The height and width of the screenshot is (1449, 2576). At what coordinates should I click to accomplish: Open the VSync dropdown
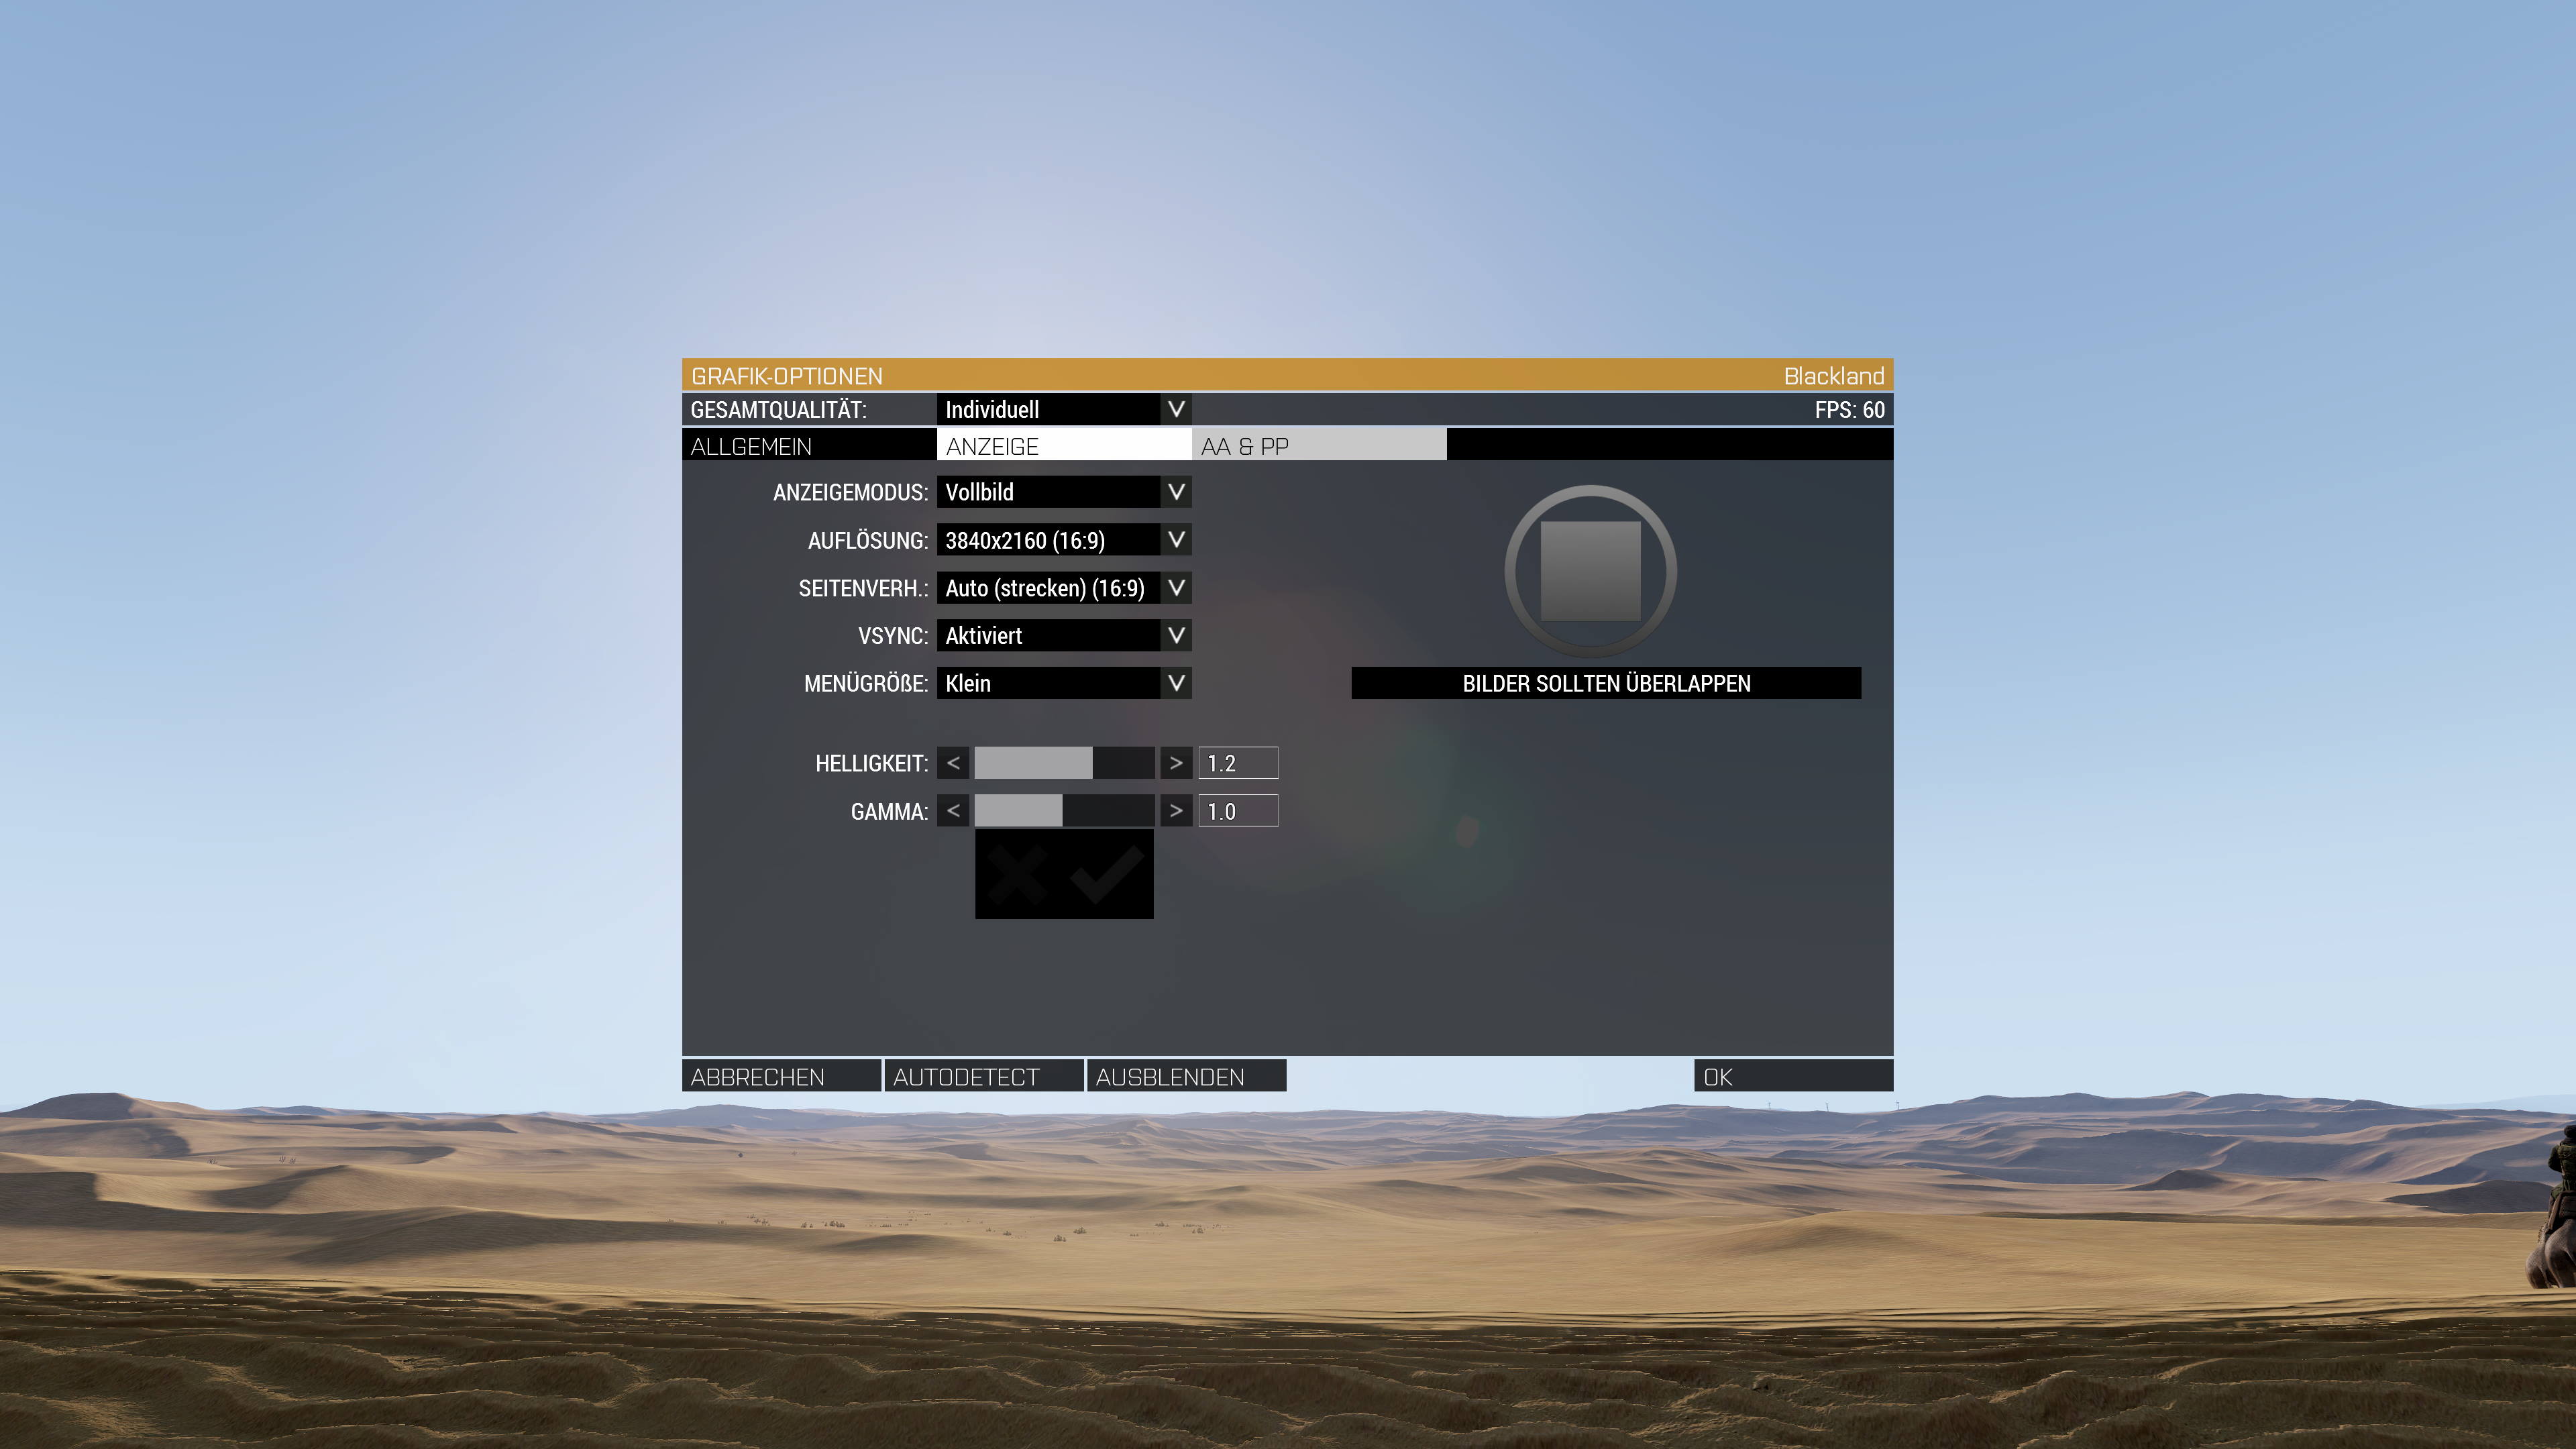(x=1176, y=636)
